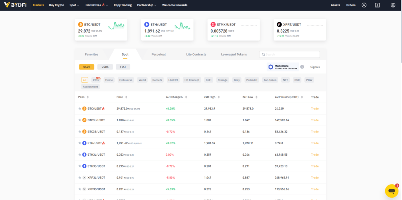Click the Bitcoin icon in BTC/USDT row
The image size is (402, 200).
click(x=84, y=109)
